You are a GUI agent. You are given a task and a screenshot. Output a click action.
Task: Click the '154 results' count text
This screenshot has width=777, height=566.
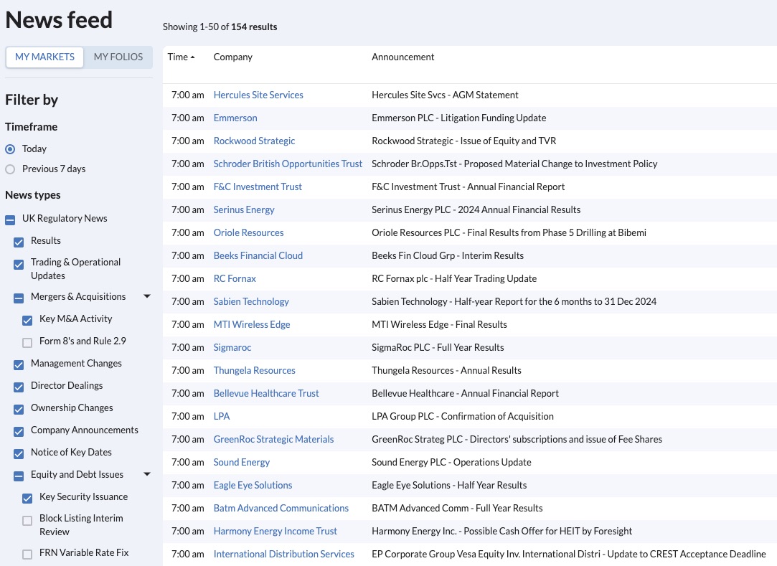pos(254,27)
